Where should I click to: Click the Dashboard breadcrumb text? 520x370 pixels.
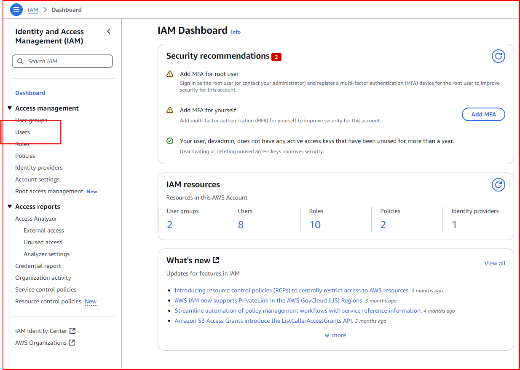point(67,10)
